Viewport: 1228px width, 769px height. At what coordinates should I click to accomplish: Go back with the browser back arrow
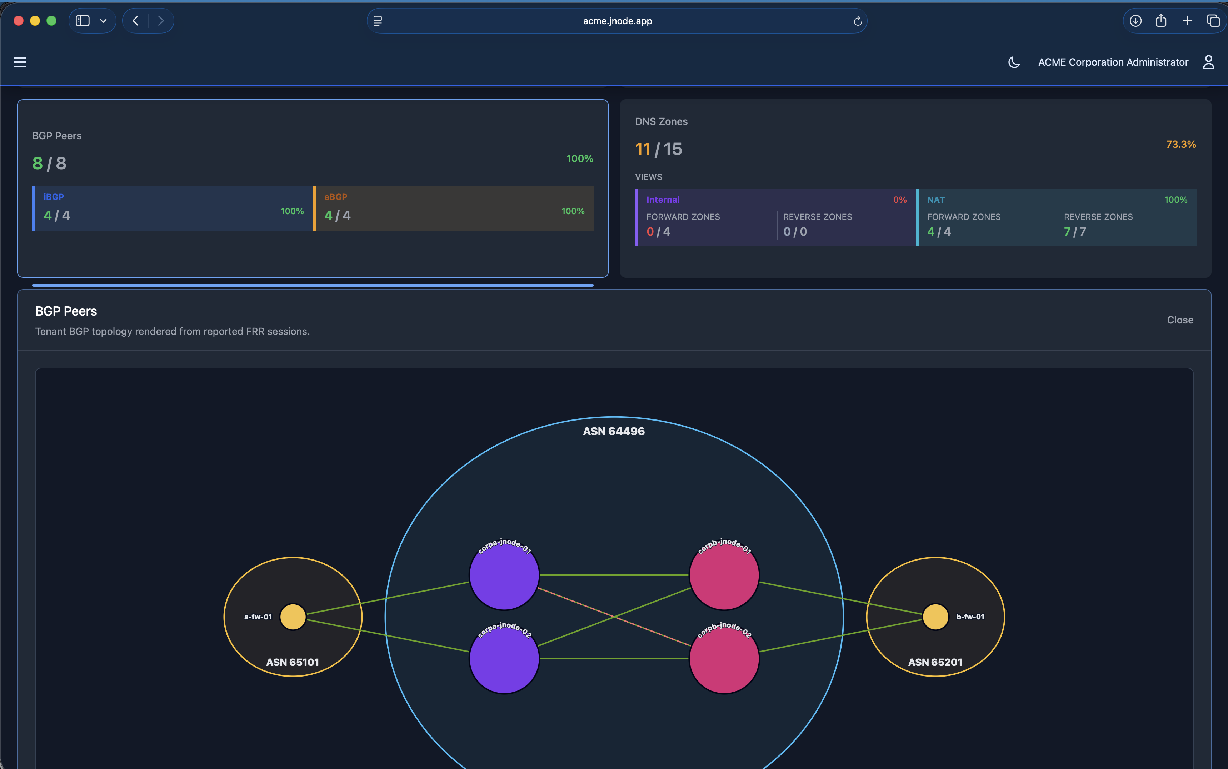135,21
